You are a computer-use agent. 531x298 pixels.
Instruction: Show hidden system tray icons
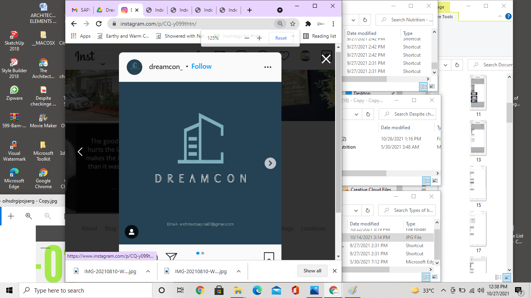point(443,290)
